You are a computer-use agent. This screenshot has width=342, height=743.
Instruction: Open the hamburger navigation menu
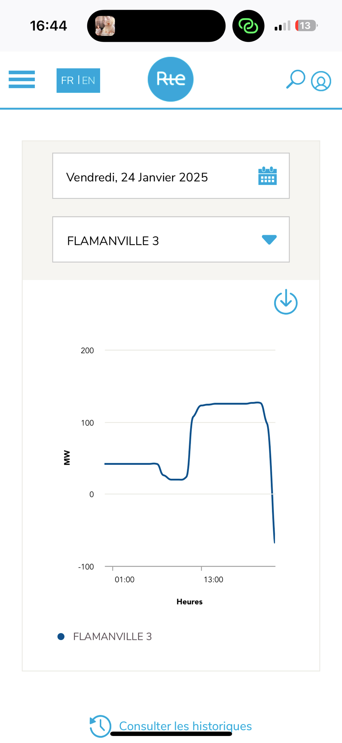click(22, 80)
